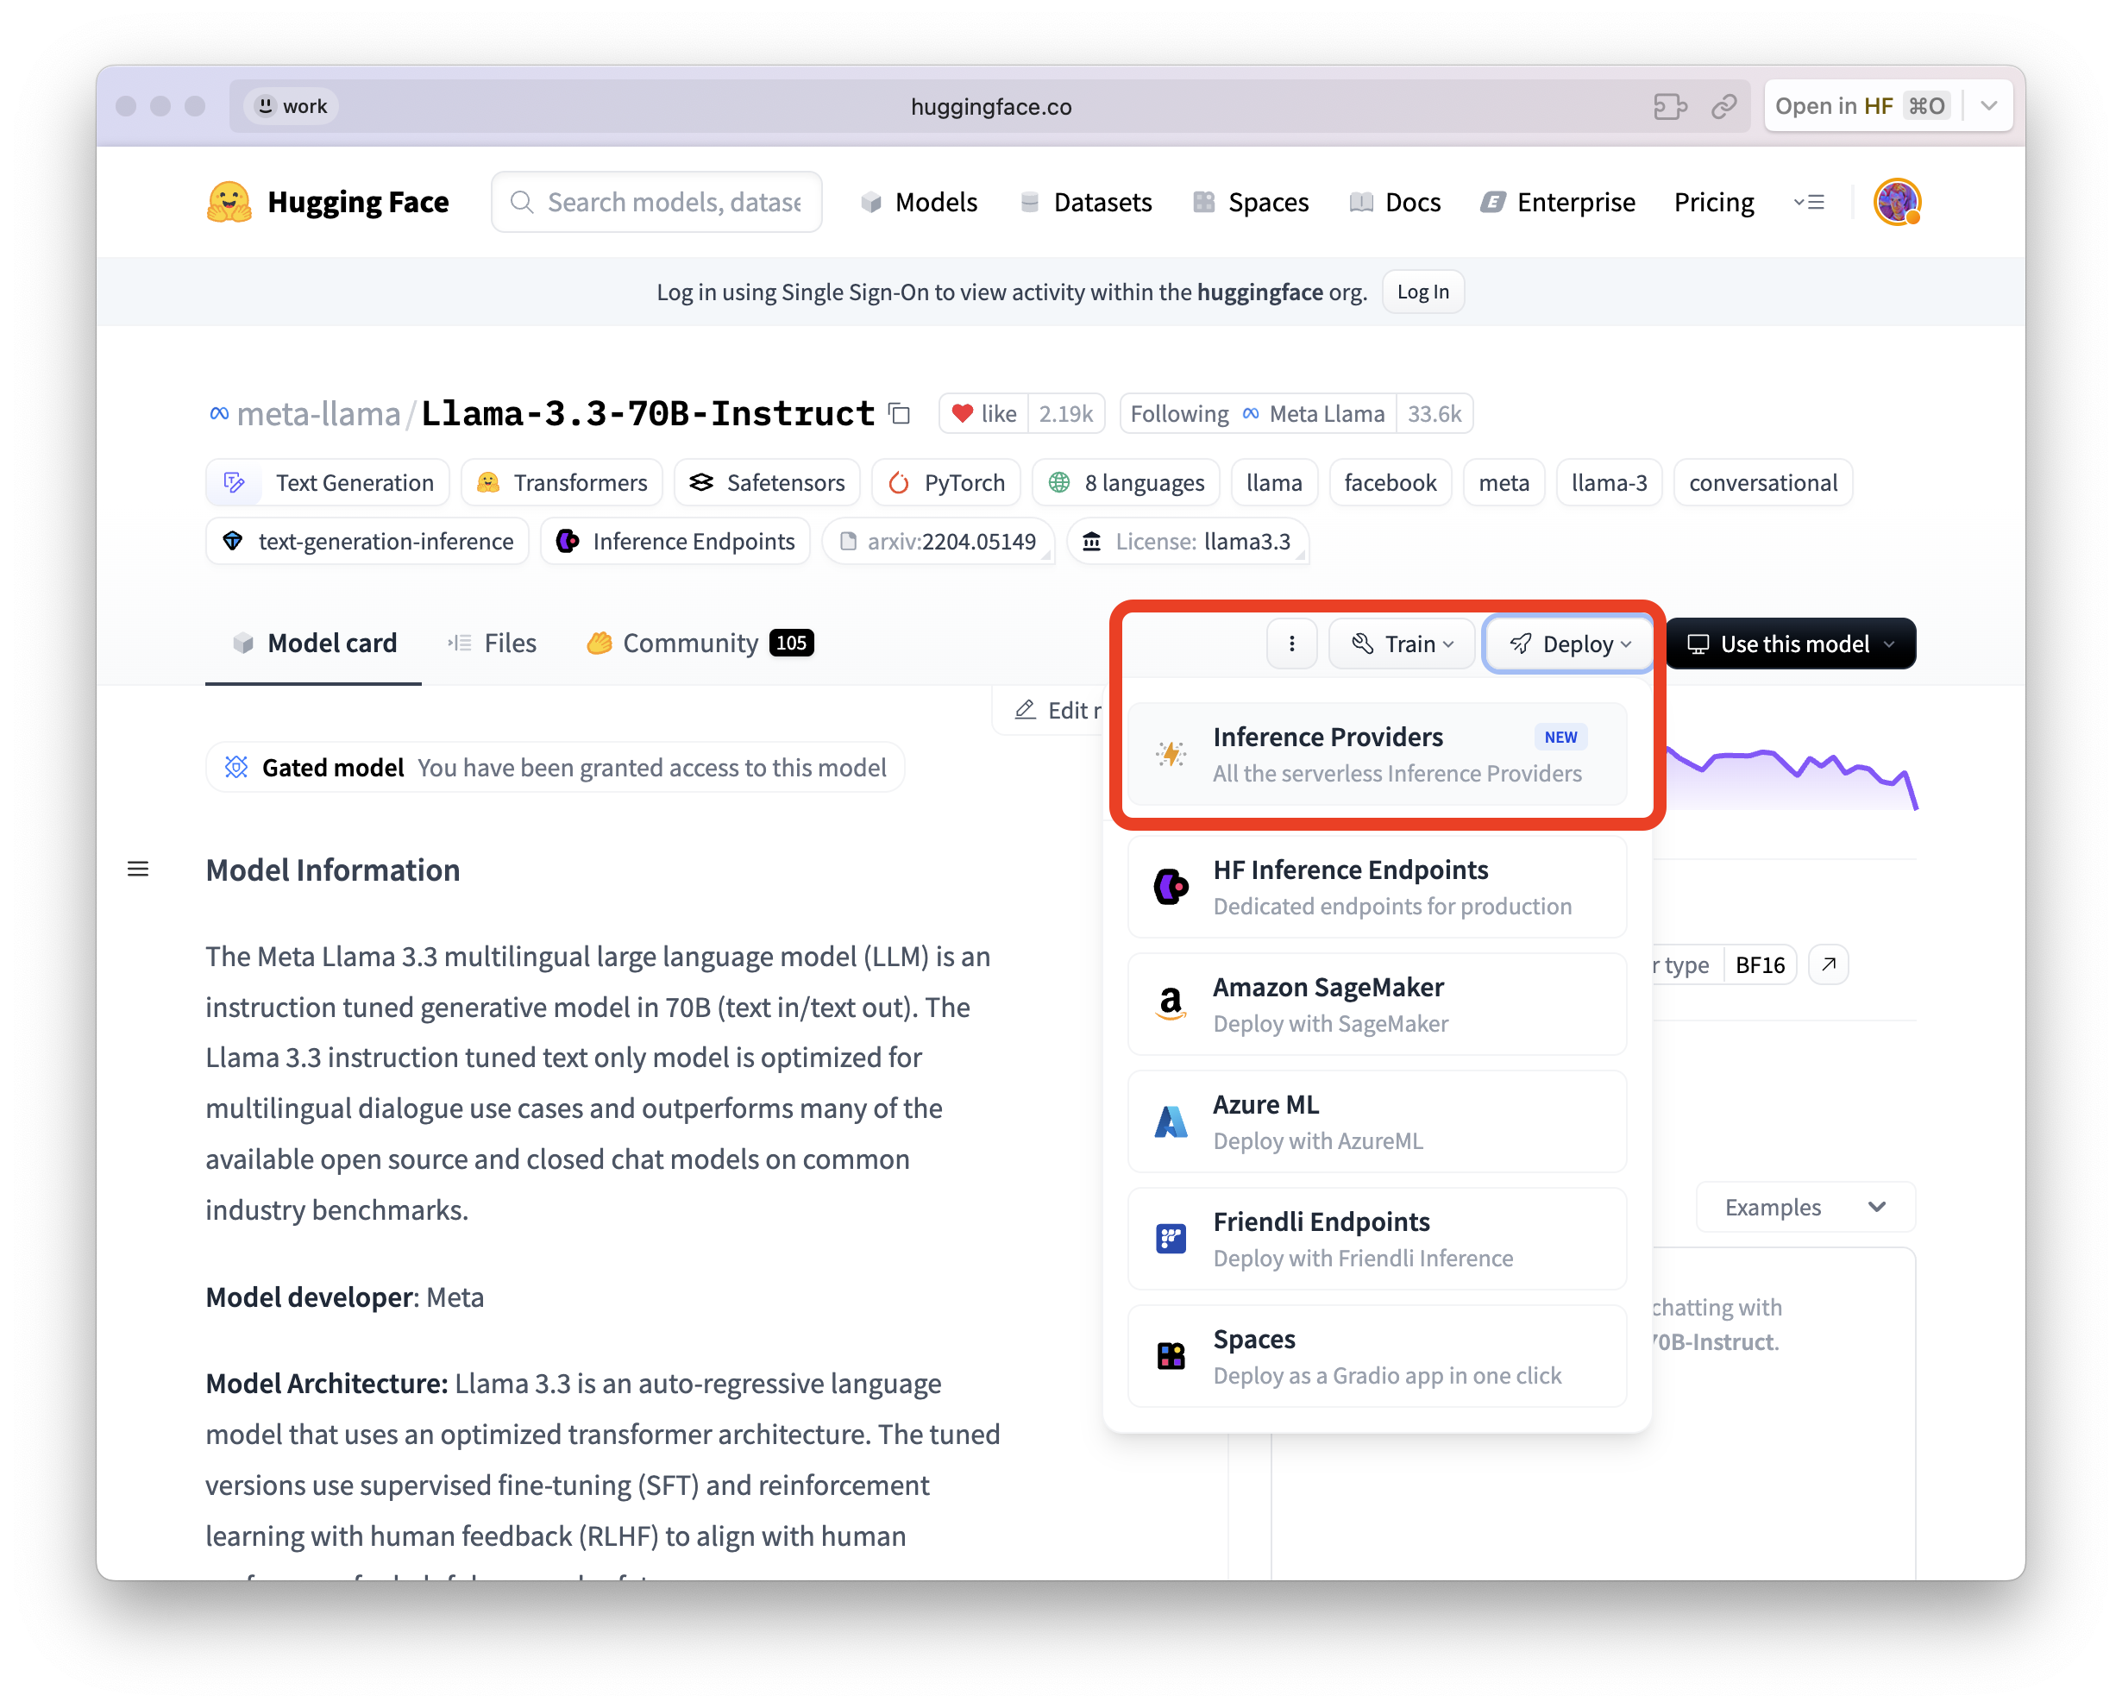Open the Enterprise nav link

point(1557,202)
